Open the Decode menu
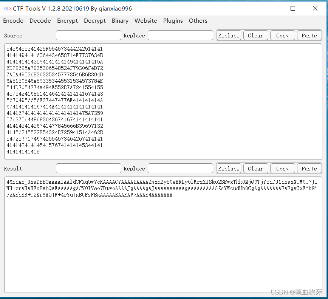The image size is (328, 299). (40, 21)
